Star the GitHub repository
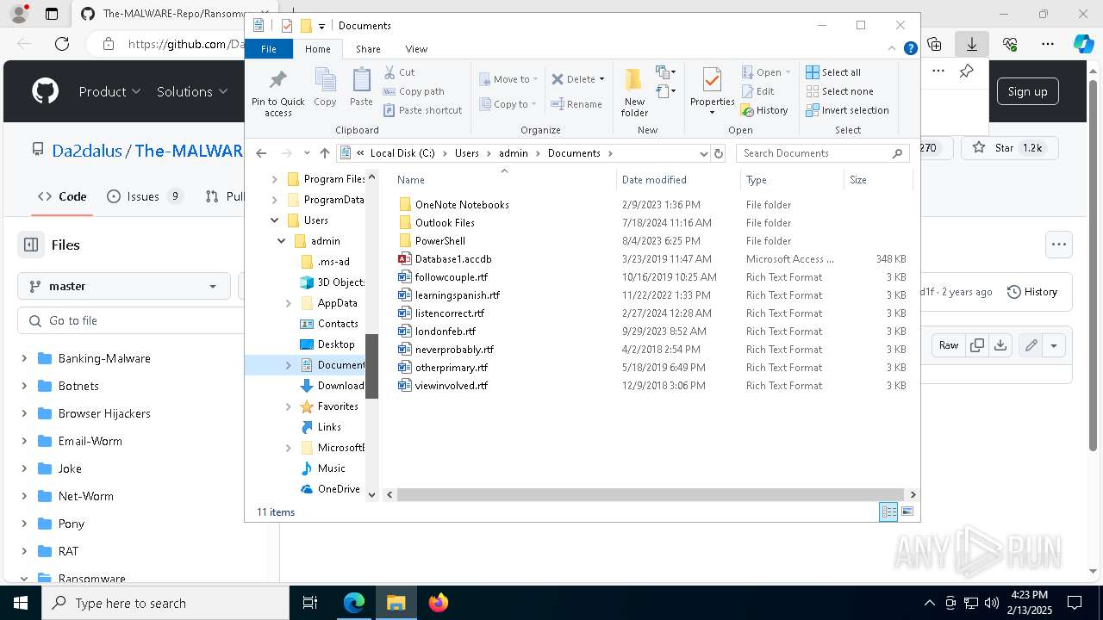Viewport: 1103px width, 620px height. [x=1007, y=148]
